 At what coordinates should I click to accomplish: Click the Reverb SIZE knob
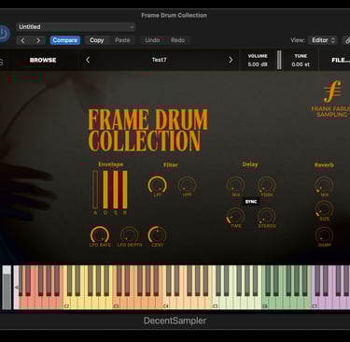pos(324,209)
